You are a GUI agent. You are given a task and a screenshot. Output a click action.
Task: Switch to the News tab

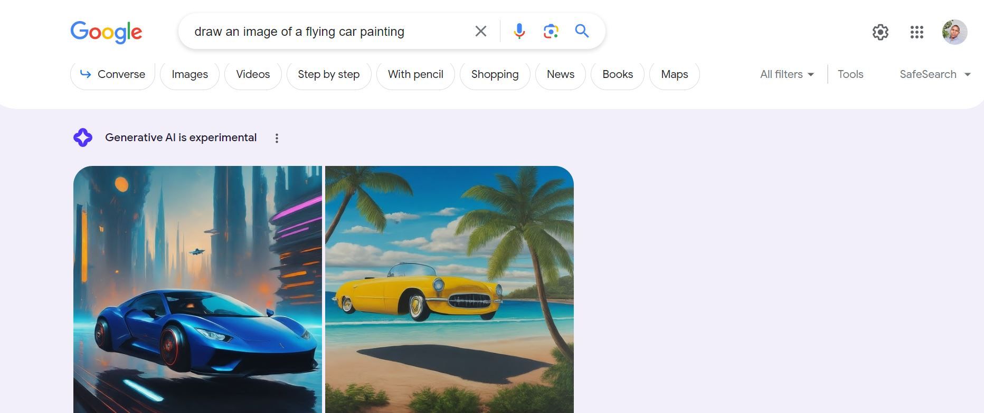560,74
